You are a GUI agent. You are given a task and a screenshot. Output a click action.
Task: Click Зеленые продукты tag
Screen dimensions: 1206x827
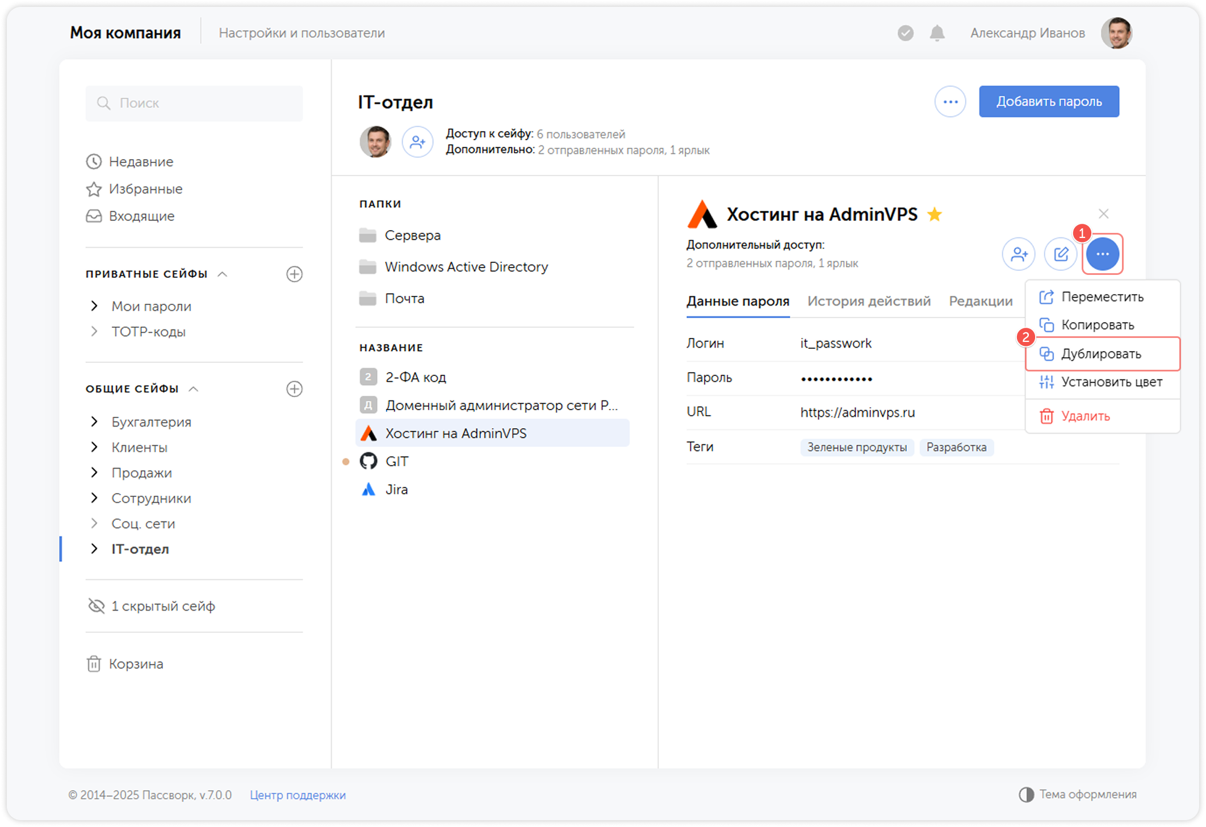(x=857, y=448)
